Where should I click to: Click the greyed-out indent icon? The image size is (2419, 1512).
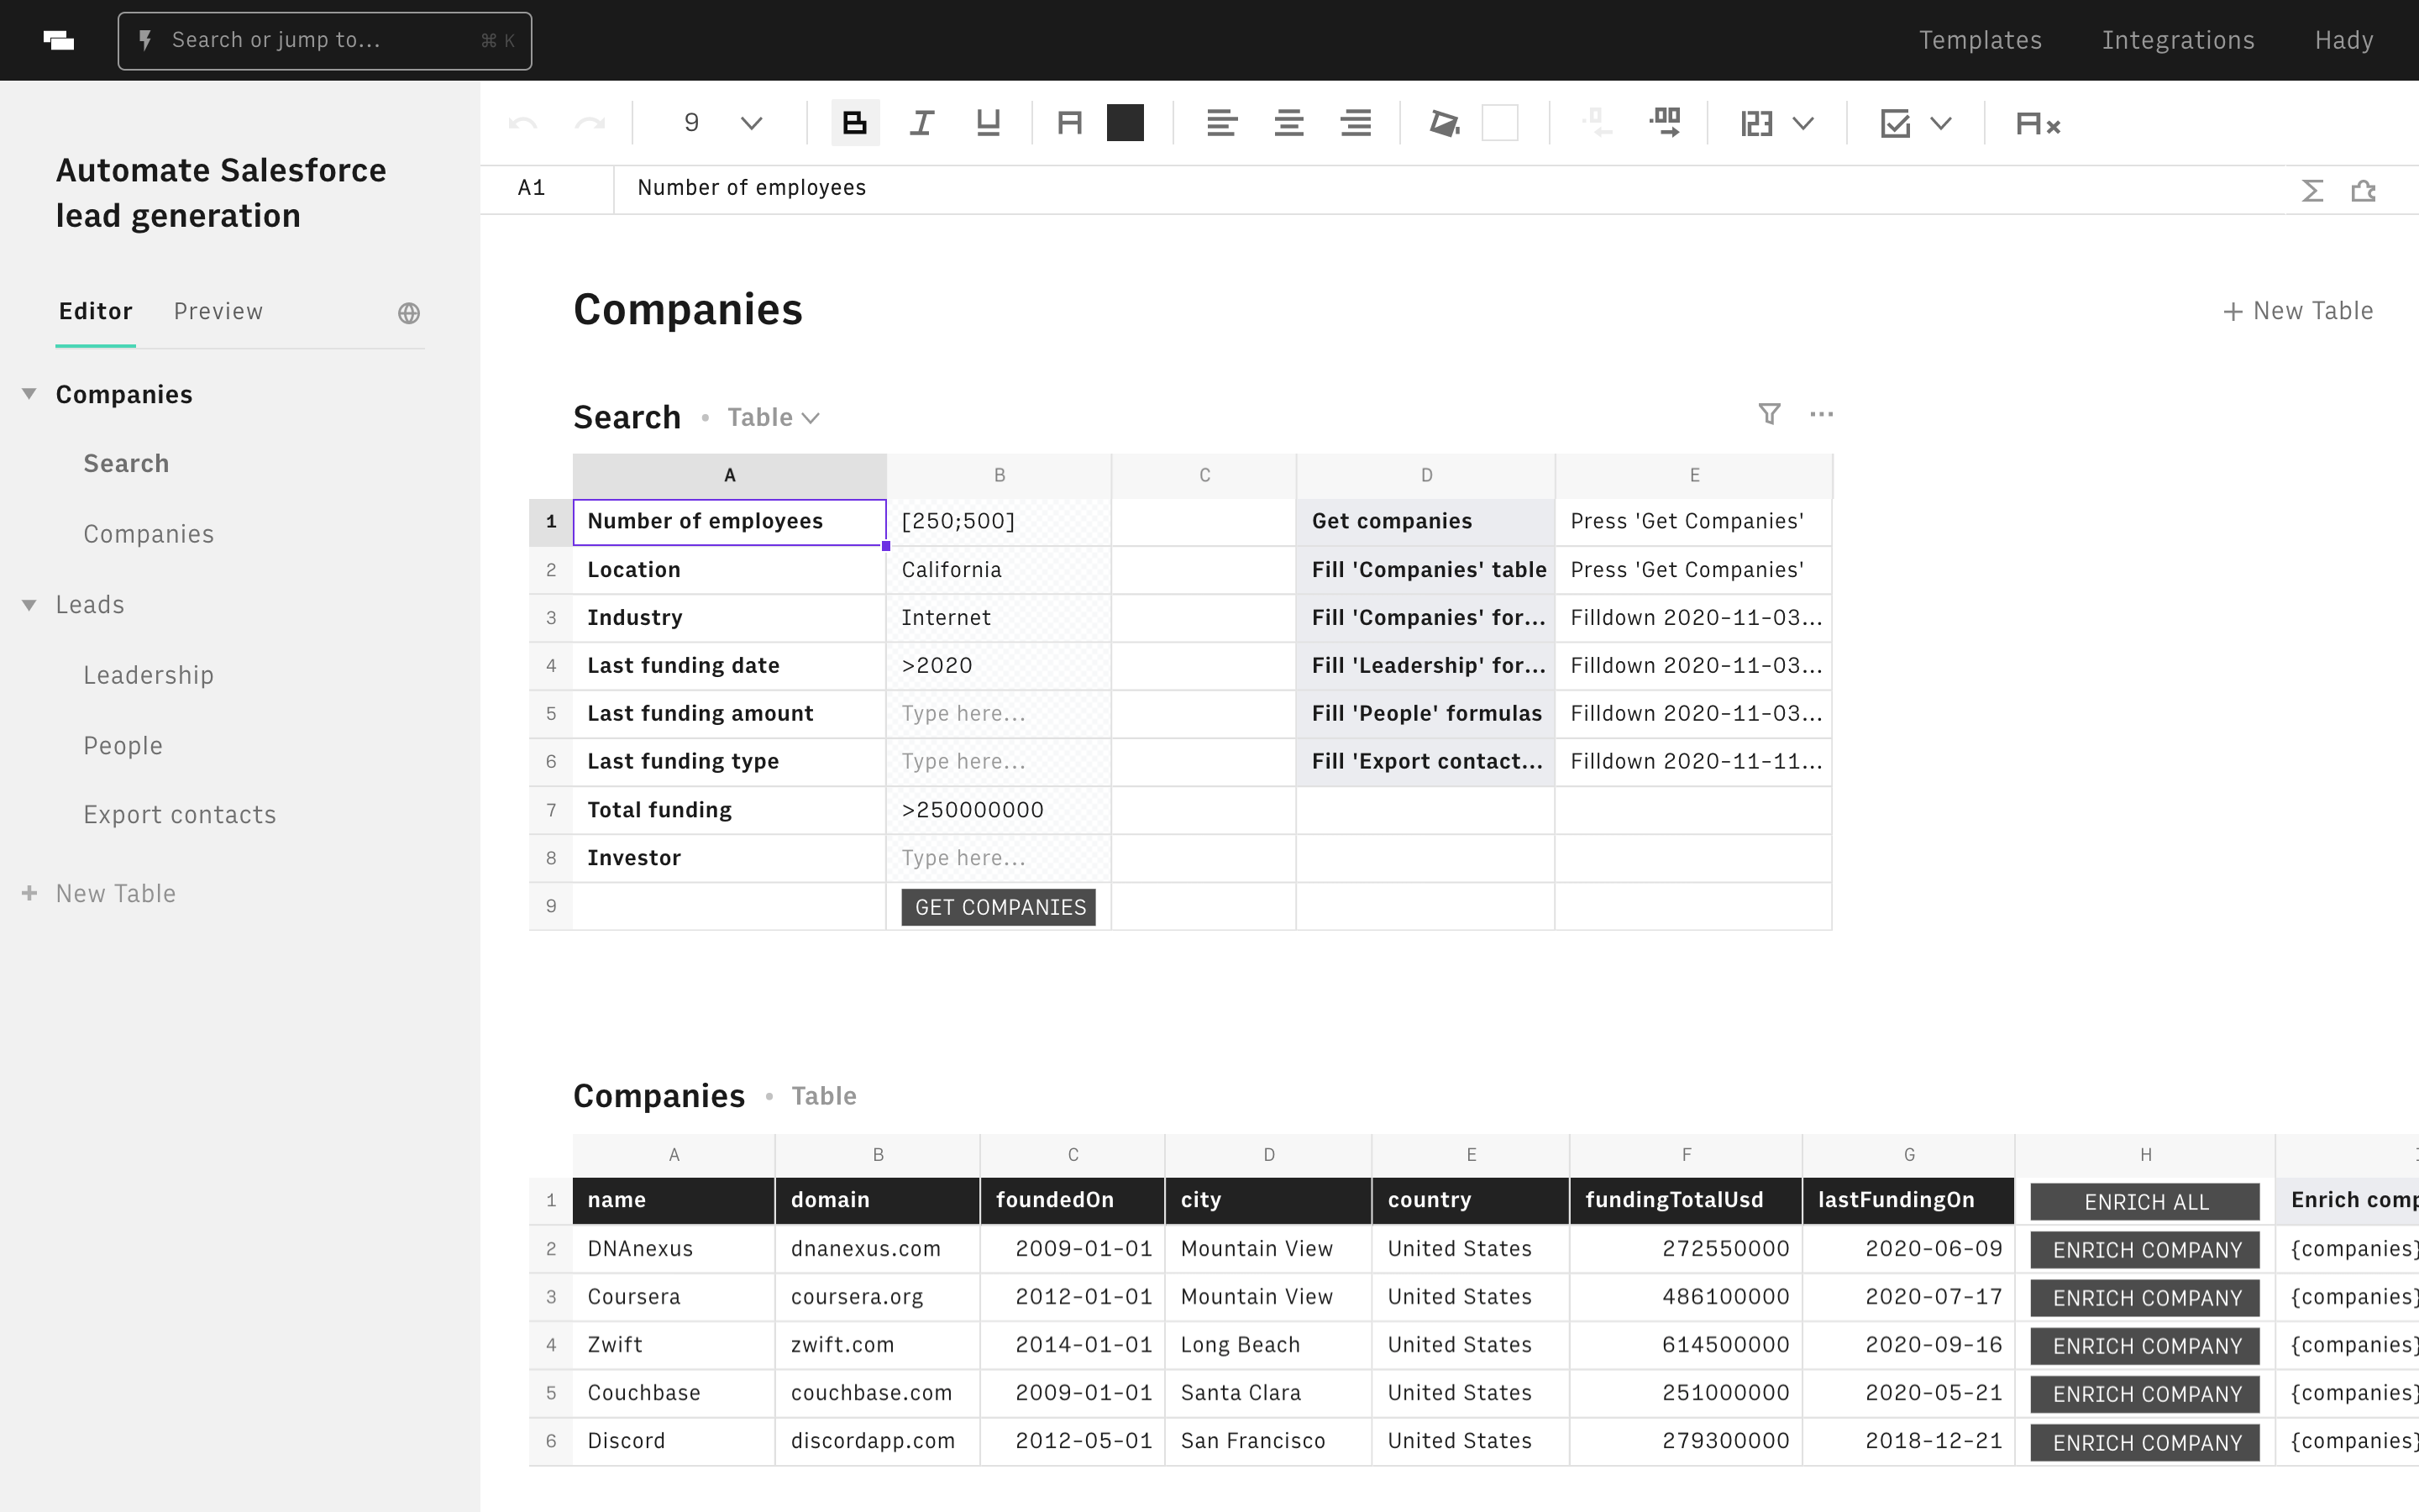[x=1598, y=123]
